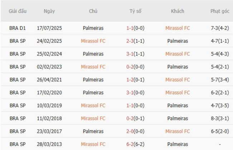Open Mirassol FC in the 17/07/2025 row

(177, 28)
